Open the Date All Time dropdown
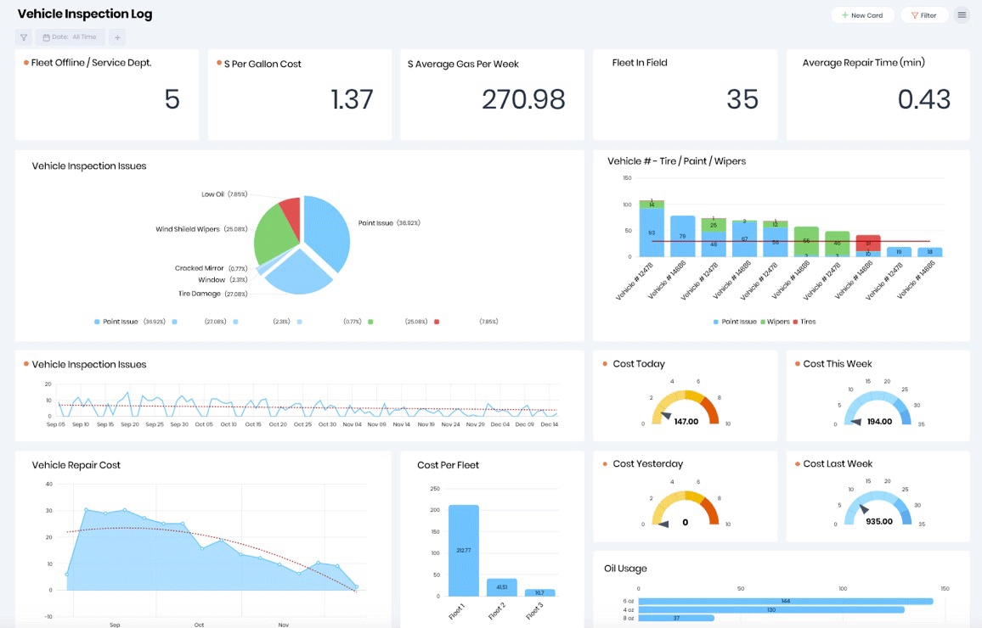 click(x=70, y=36)
